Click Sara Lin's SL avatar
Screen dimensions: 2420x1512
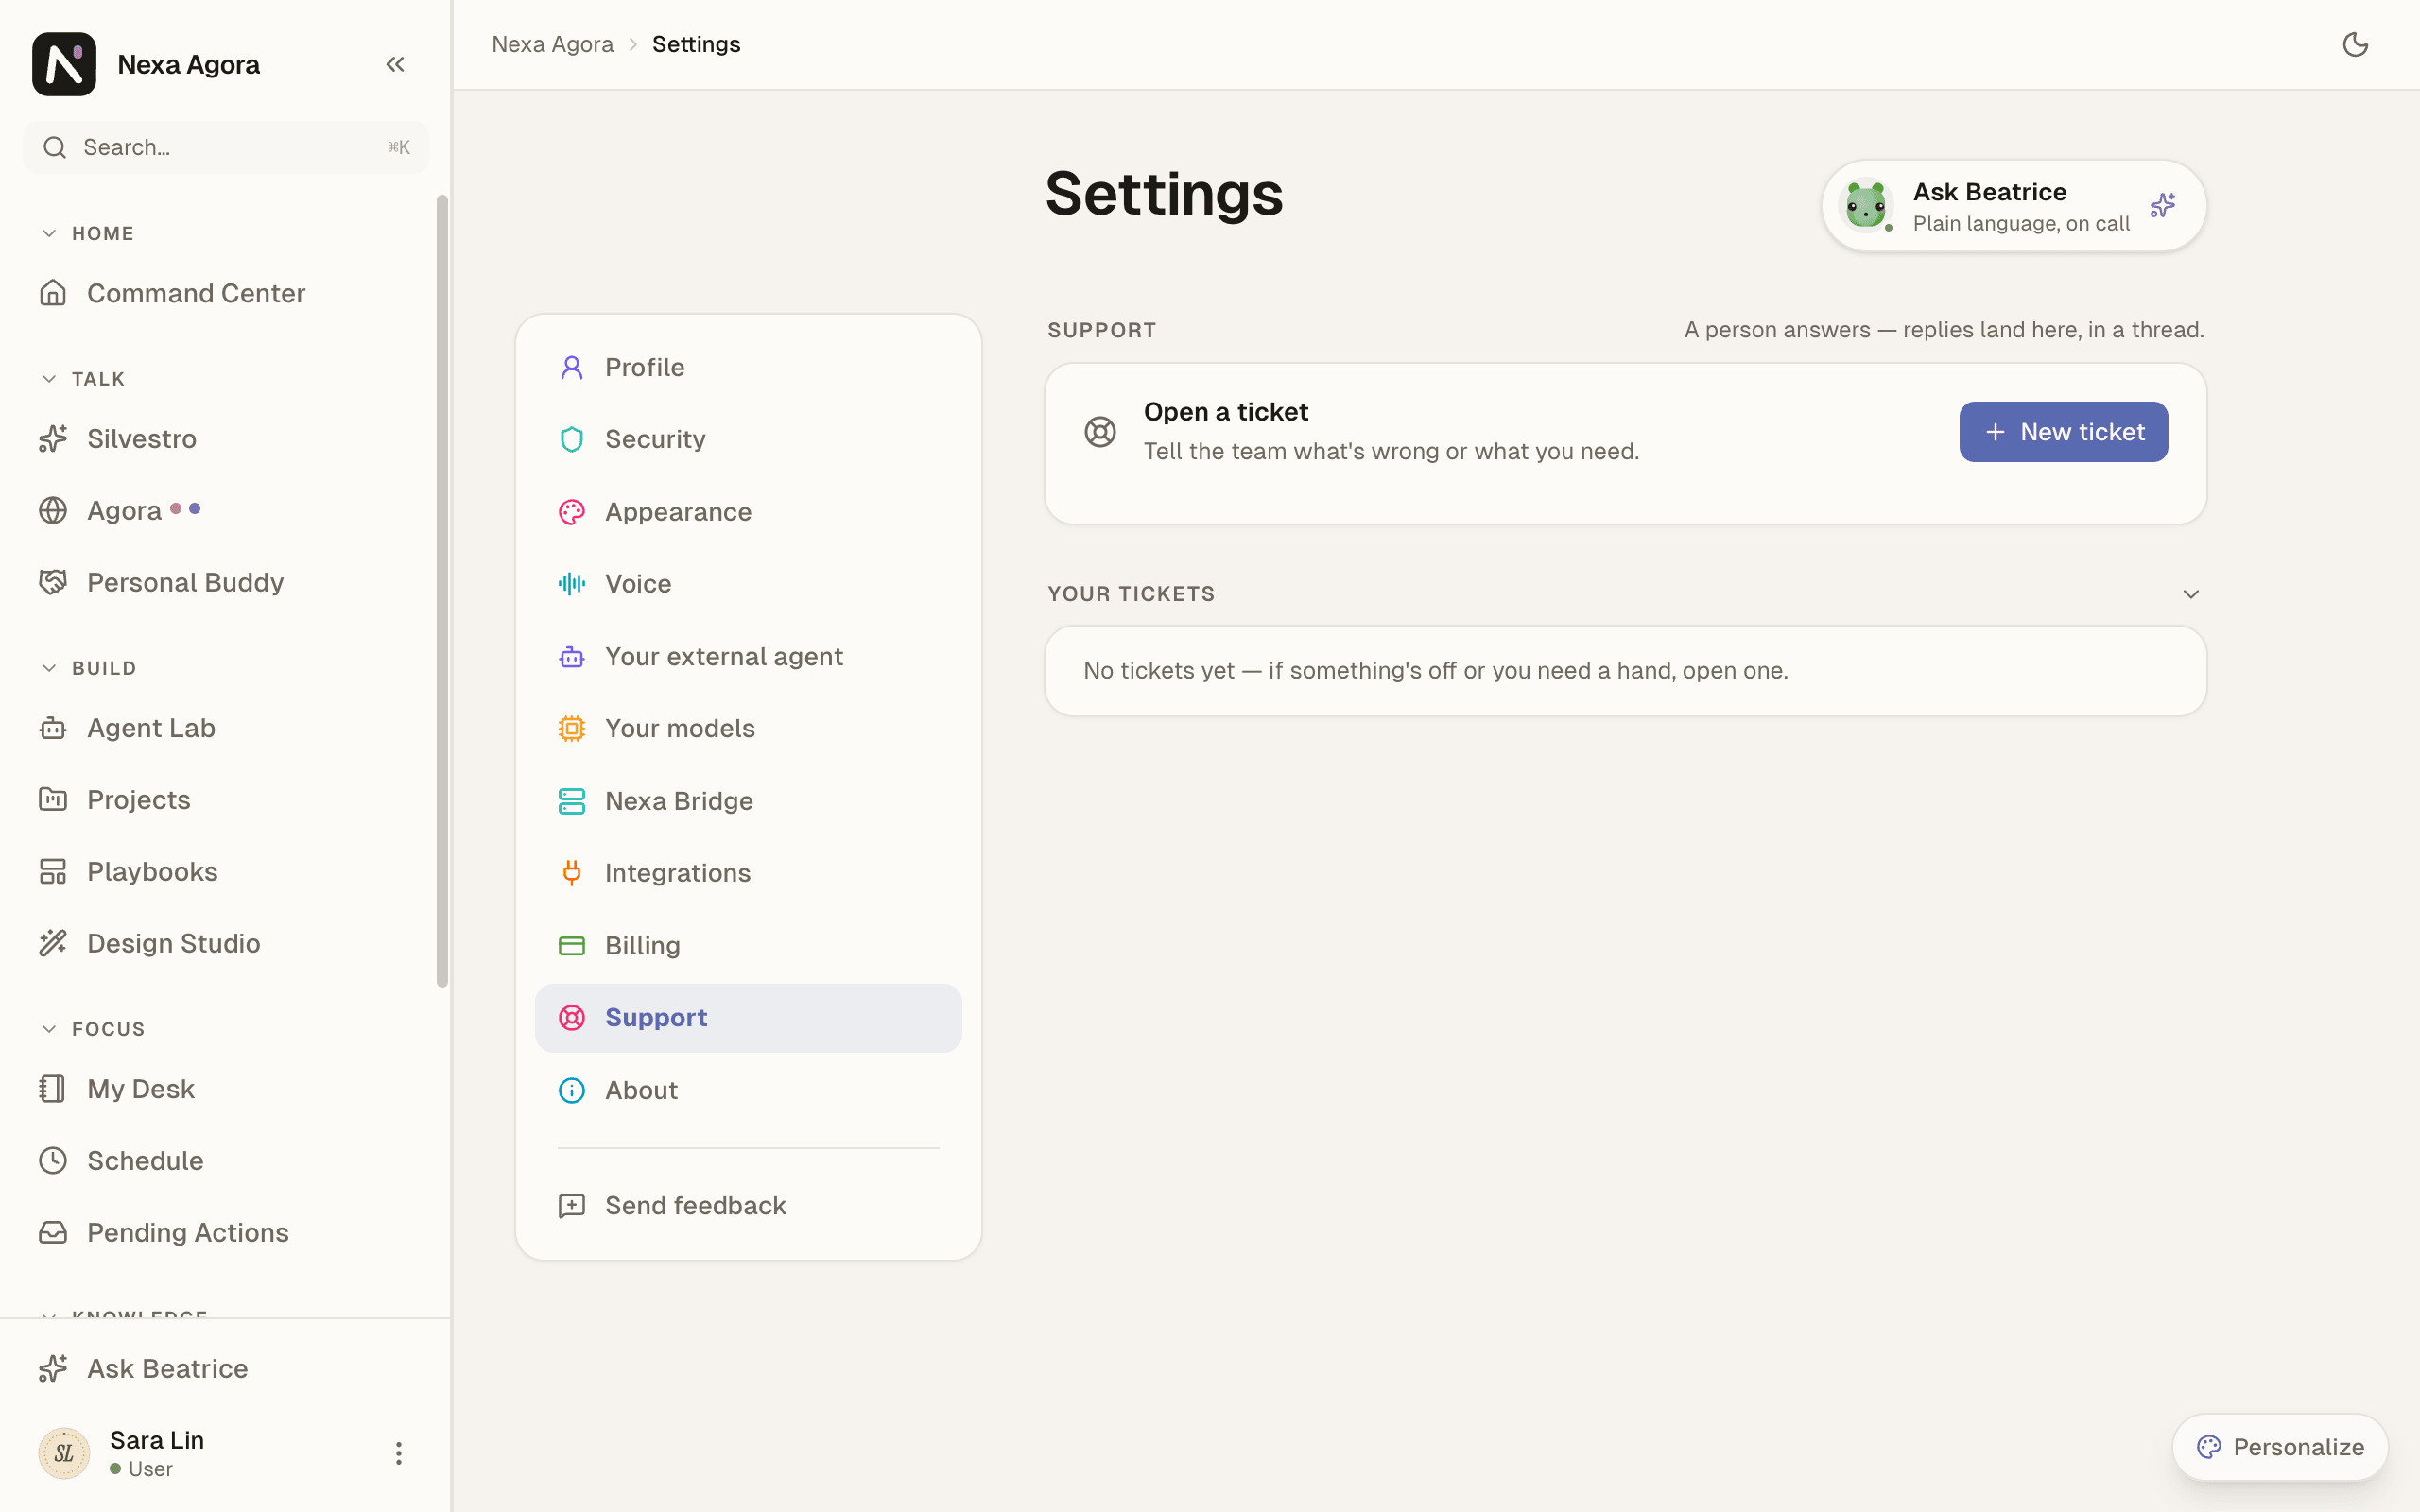pos(64,1453)
